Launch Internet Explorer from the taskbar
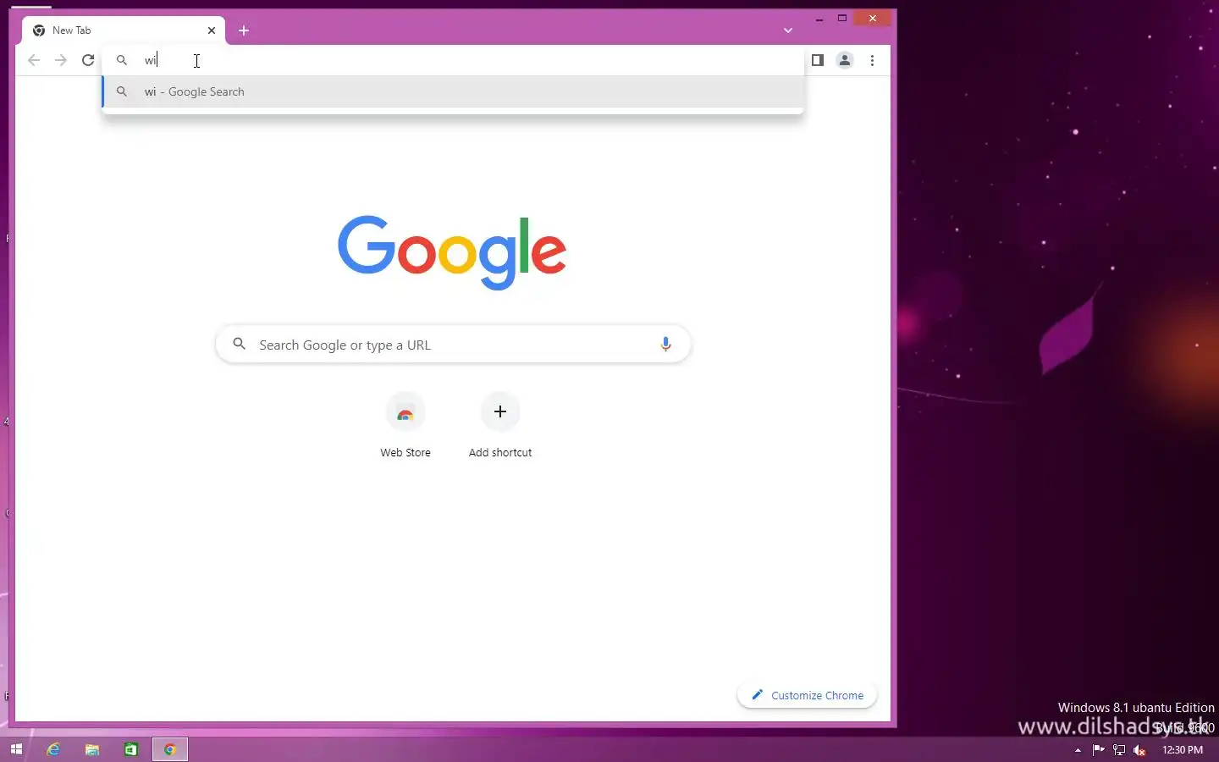Image resolution: width=1219 pixels, height=762 pixels. tap(53, 749)
